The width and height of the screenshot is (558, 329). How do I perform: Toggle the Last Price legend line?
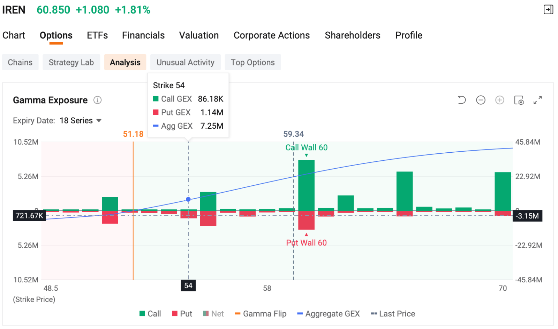393,314
